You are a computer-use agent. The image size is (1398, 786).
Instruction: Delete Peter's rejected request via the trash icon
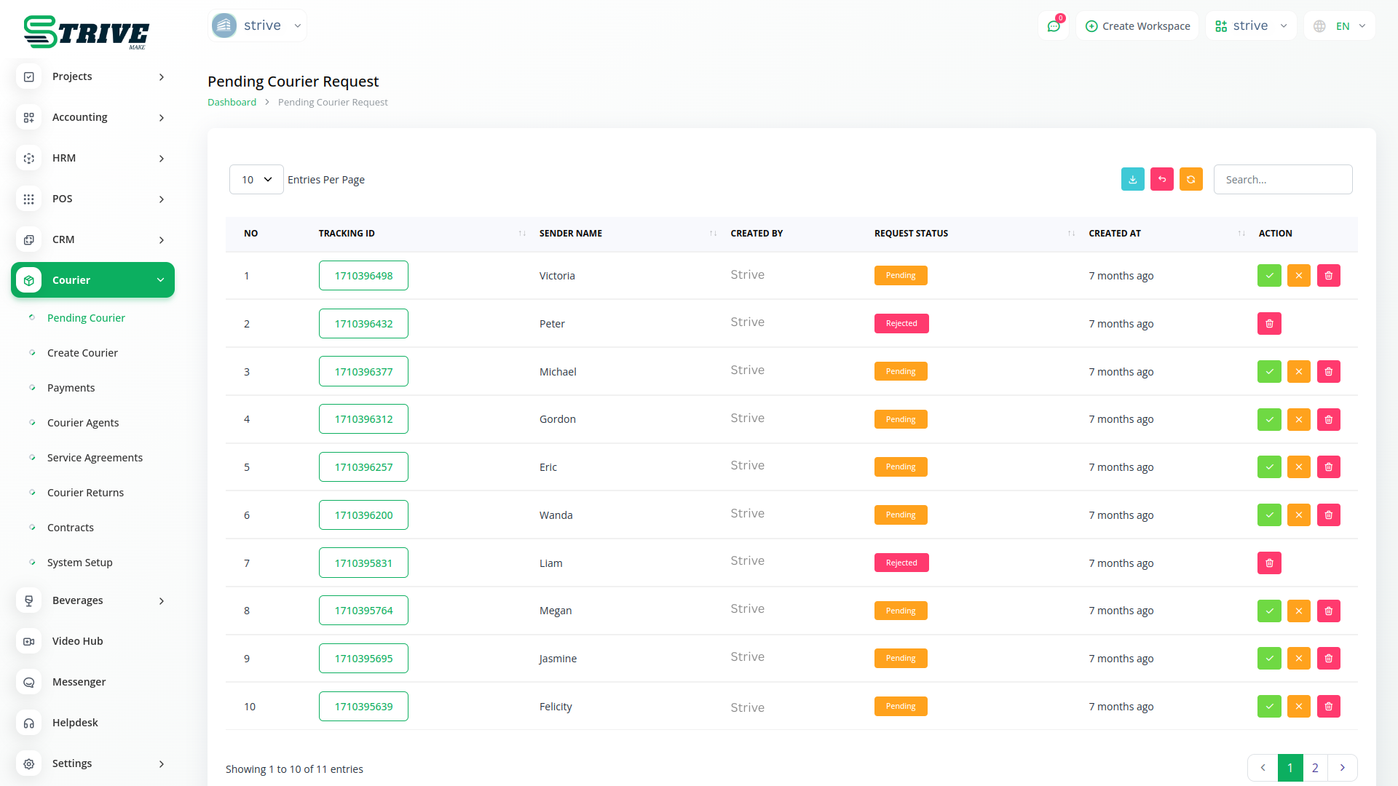[x=1269, y=324]
